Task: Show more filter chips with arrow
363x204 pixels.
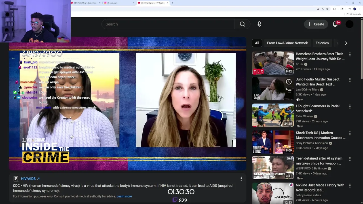Action: click(346, 43)
